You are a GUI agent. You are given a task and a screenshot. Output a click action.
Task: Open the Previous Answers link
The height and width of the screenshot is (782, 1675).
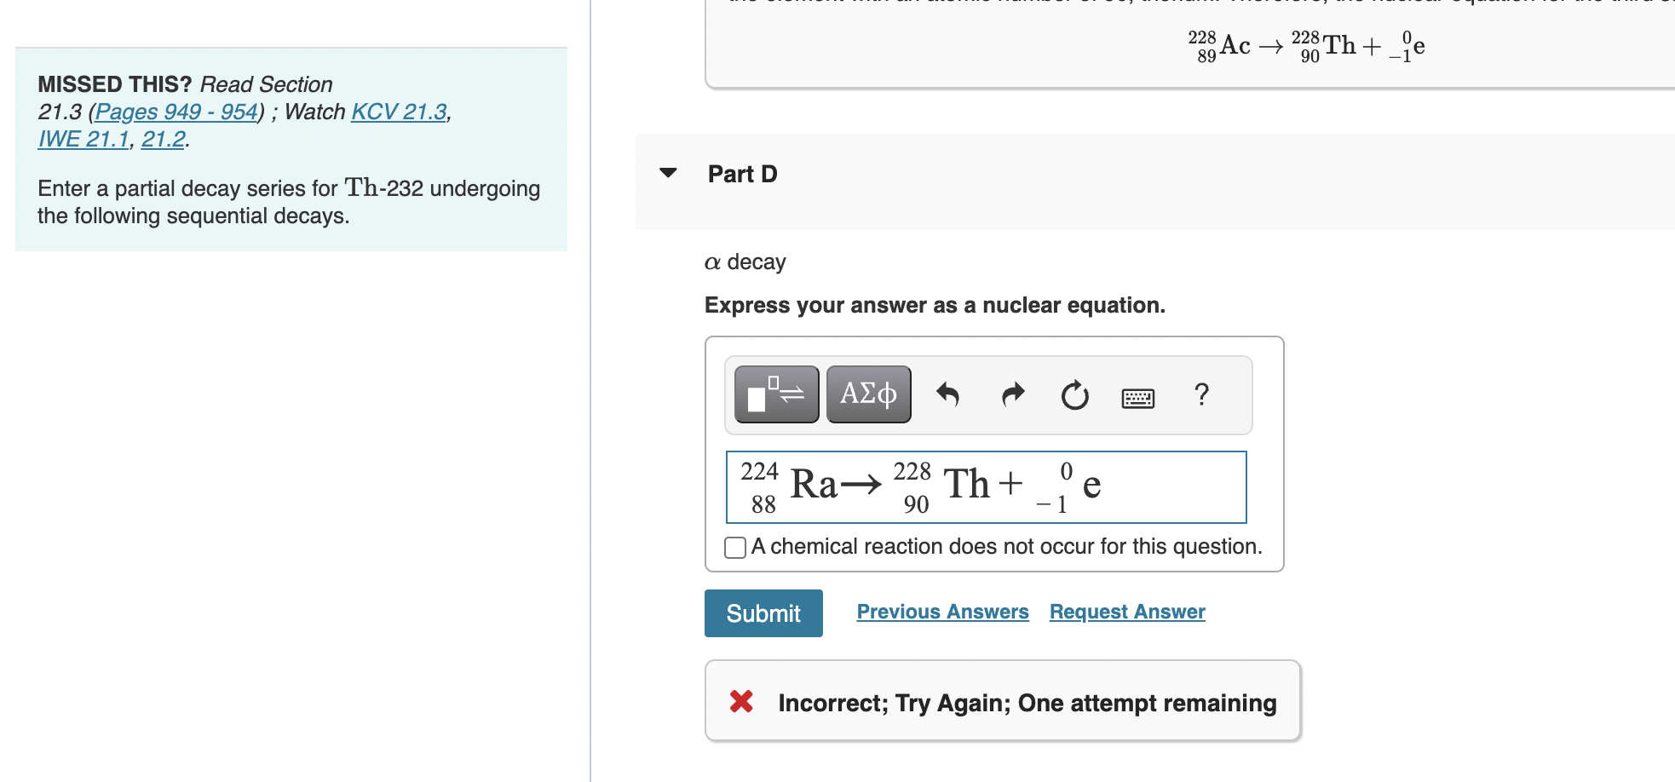pos(942,612)
